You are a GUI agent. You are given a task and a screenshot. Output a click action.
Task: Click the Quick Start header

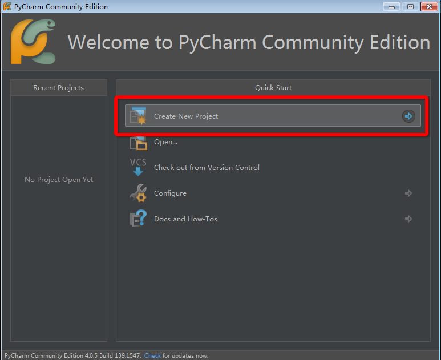coord(273,88)
